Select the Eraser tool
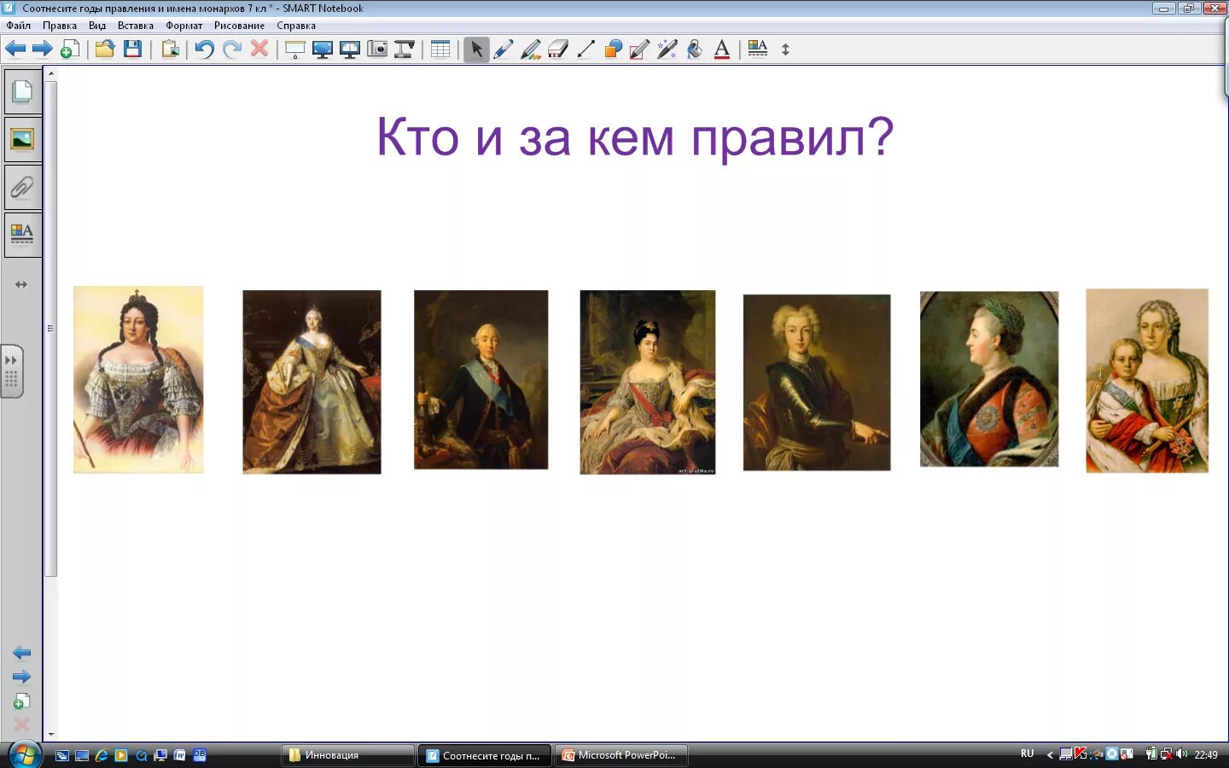This screenshot has width=1229, height=768. coord(558,49)
